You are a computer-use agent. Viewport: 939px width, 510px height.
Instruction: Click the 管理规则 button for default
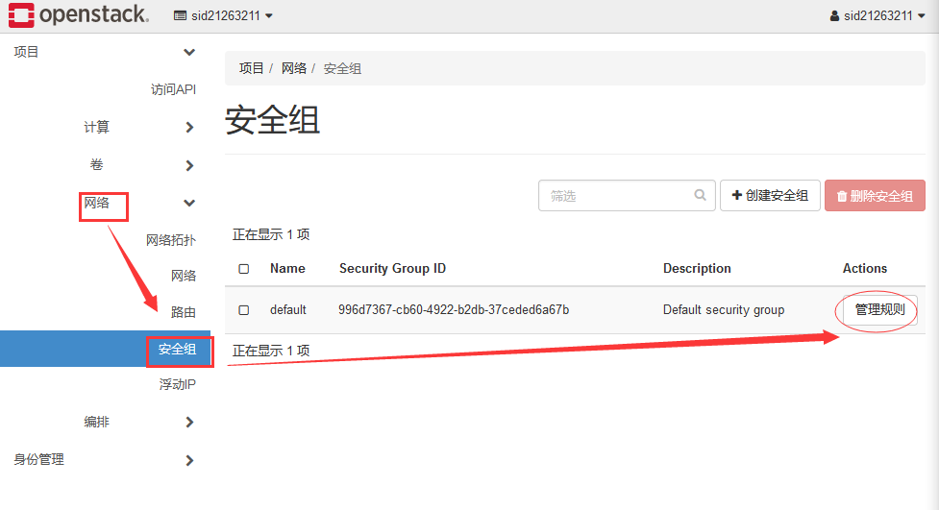pos(879,309)
